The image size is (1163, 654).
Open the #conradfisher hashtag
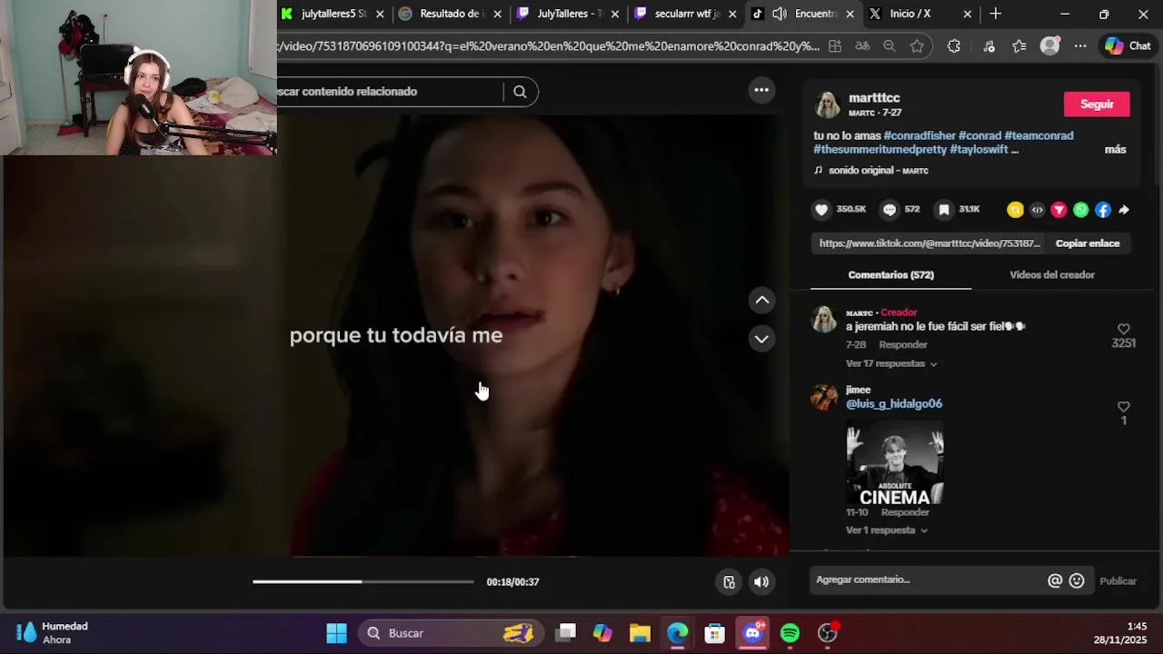coord(919,136)
